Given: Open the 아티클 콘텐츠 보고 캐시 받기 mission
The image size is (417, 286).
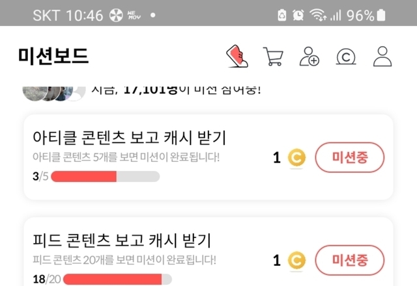Looking at the screenshot, I should pos(129,138).
